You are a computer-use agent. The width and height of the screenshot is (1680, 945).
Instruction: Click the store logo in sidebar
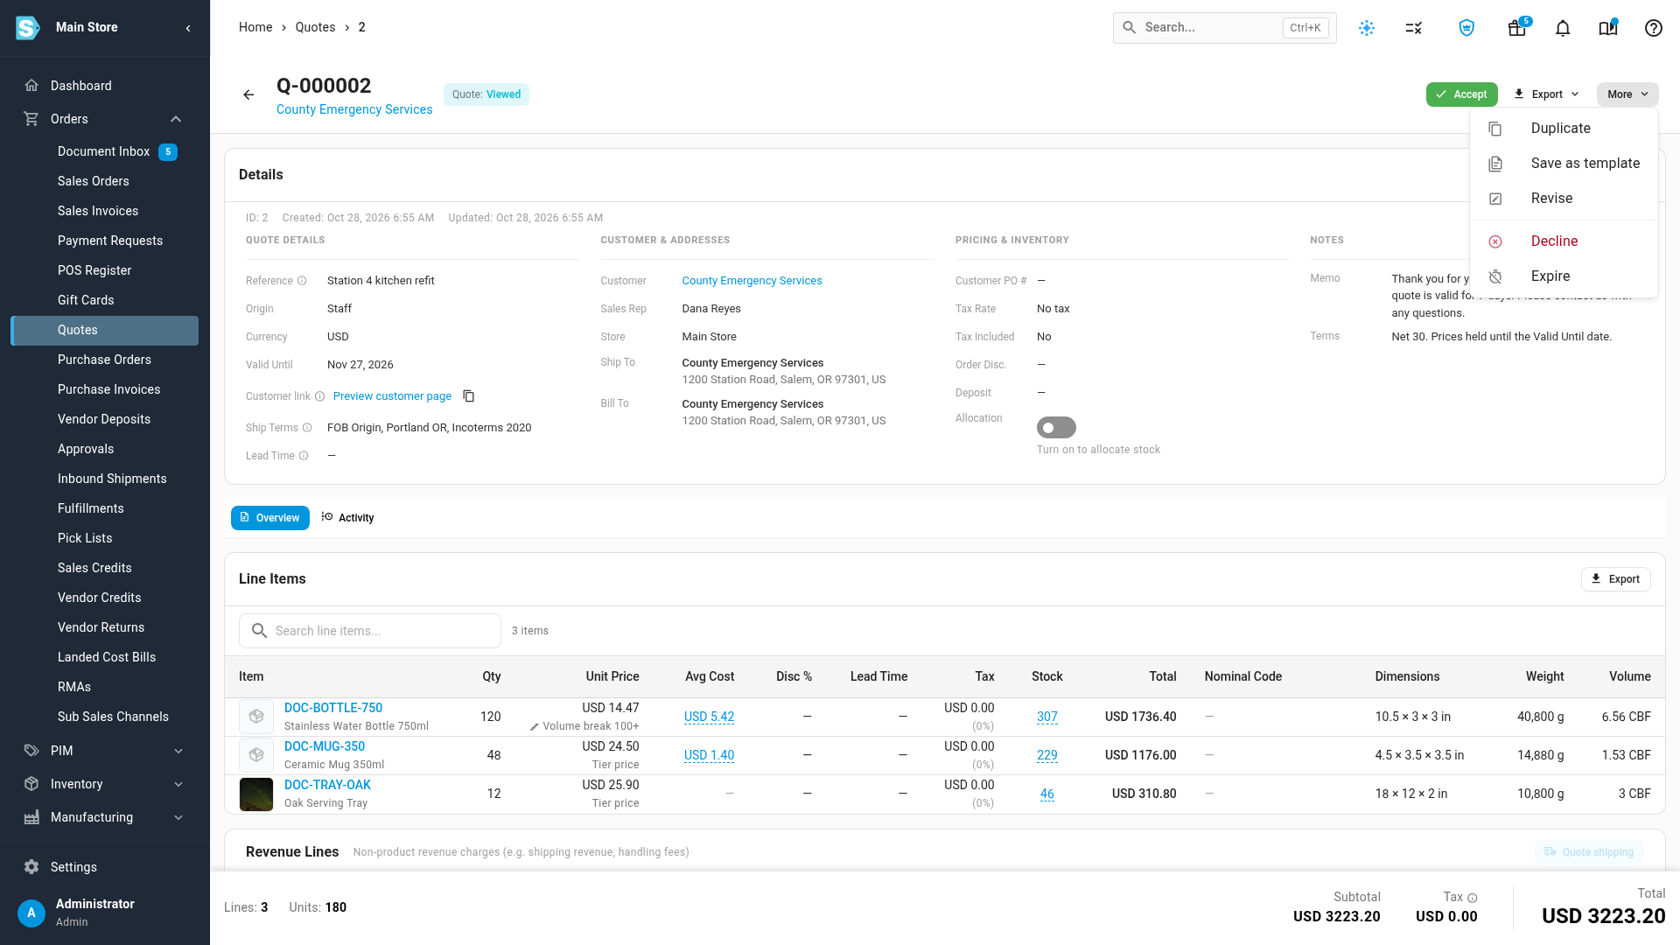[x=28, y=28]
